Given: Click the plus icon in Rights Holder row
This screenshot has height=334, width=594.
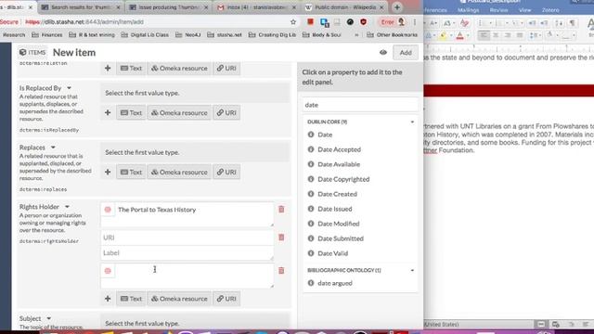Looking at the screenshot, I should [108, 299].
